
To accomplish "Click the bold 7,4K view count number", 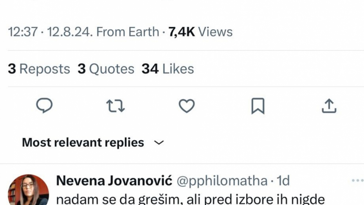I will pos(182,32).
